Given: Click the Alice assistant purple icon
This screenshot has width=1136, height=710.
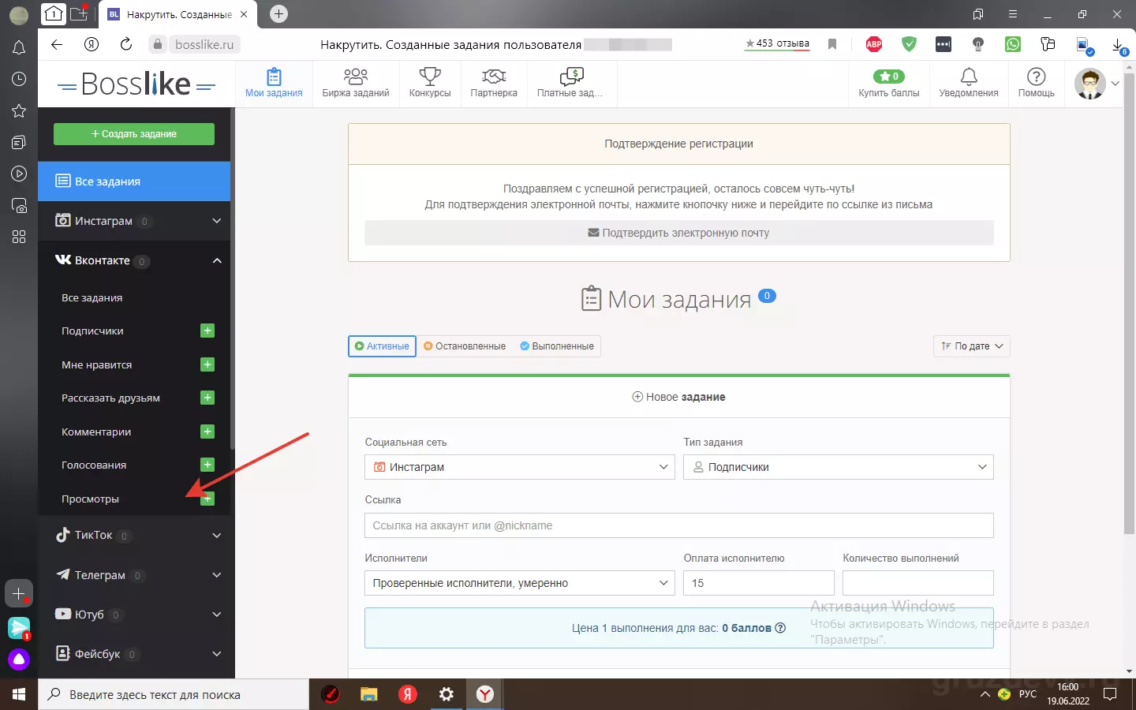Looking at the screenshot, I should 19,660.
